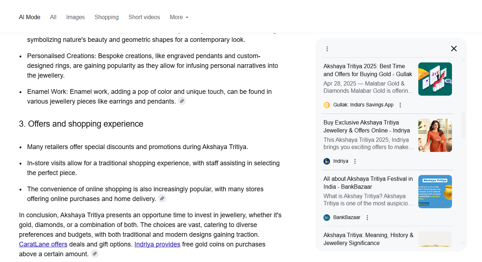Click link icon after conclusion paragraph
482x262 pixels.
pos(95,254)
